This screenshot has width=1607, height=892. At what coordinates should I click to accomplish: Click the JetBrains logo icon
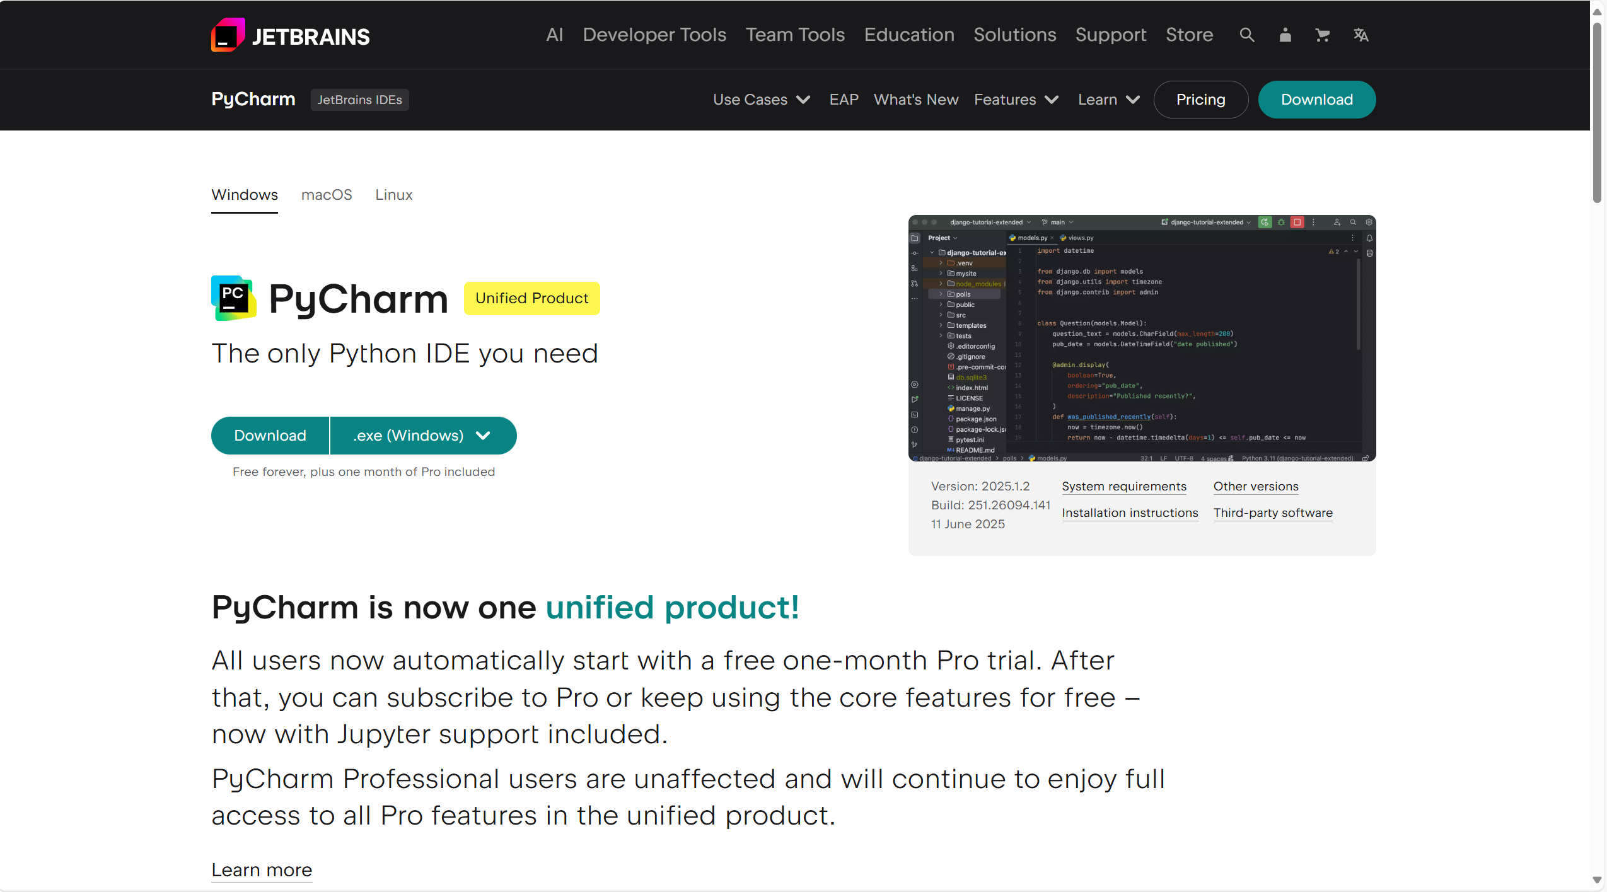point(228,35)
